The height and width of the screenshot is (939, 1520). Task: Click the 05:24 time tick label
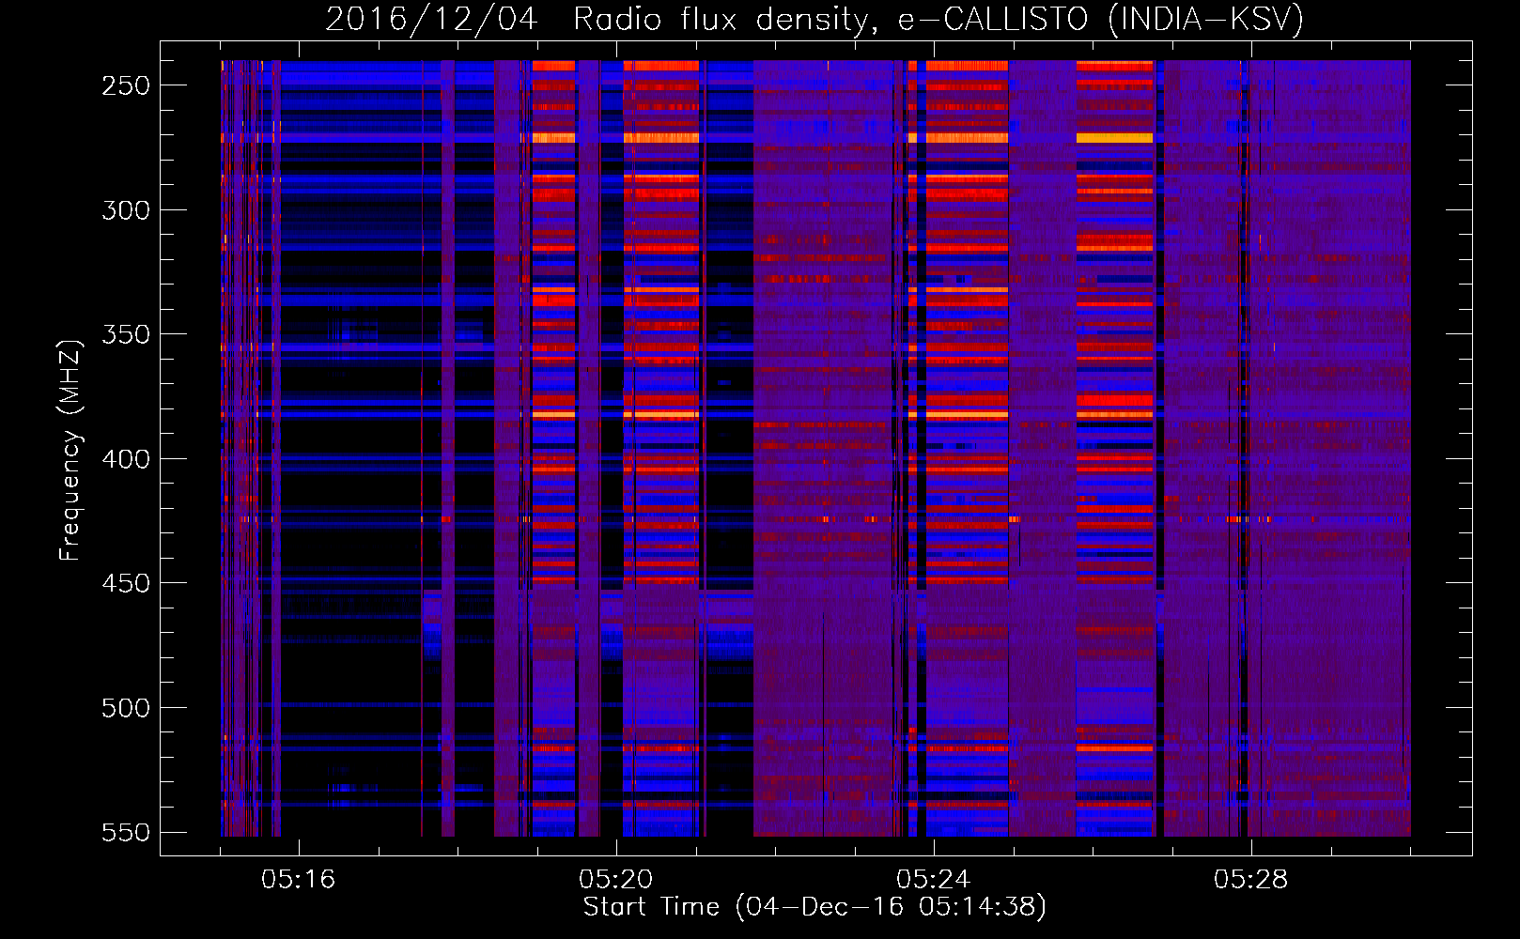pyautogui.click(x=934, y=880)
